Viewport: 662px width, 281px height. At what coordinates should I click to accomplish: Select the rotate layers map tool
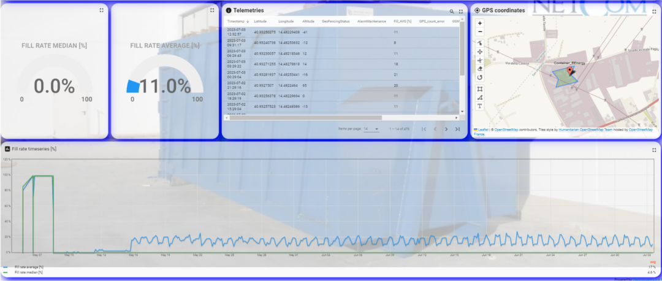click(479, 77)
